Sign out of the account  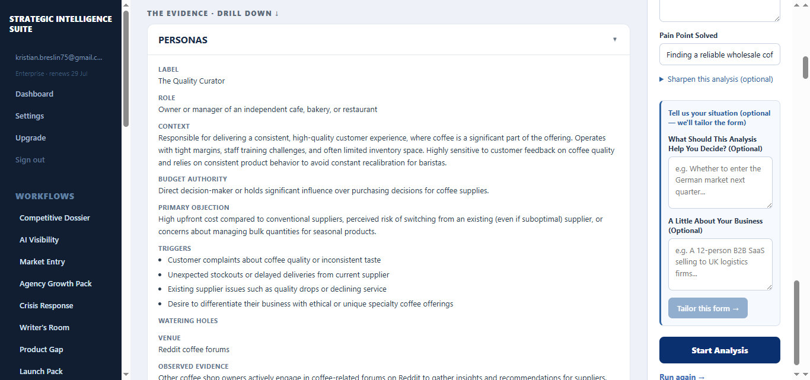click(x=30, y=159)
